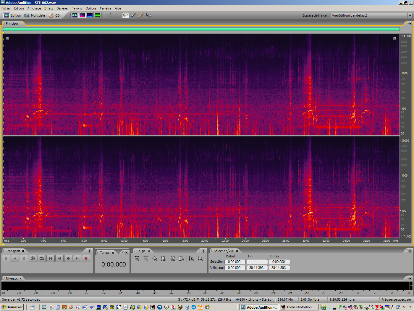Pick the marquee selection tool
The image size is (414, 311).
pos(118,15)
